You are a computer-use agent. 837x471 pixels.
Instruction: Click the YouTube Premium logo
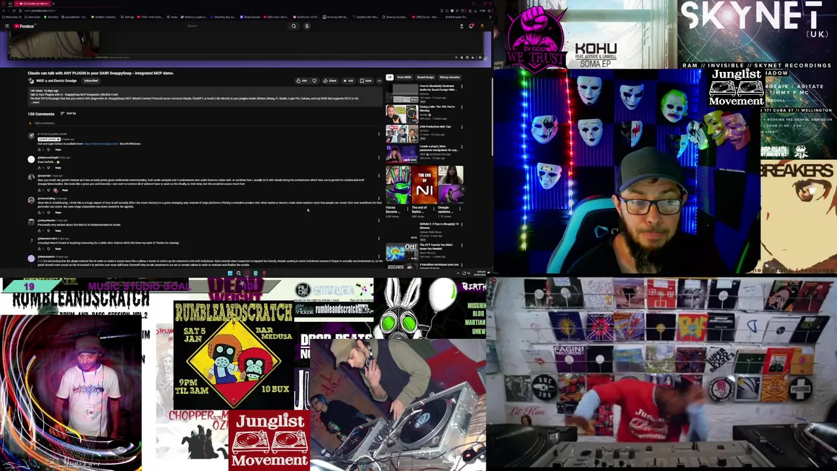click(x=24, y=26)
